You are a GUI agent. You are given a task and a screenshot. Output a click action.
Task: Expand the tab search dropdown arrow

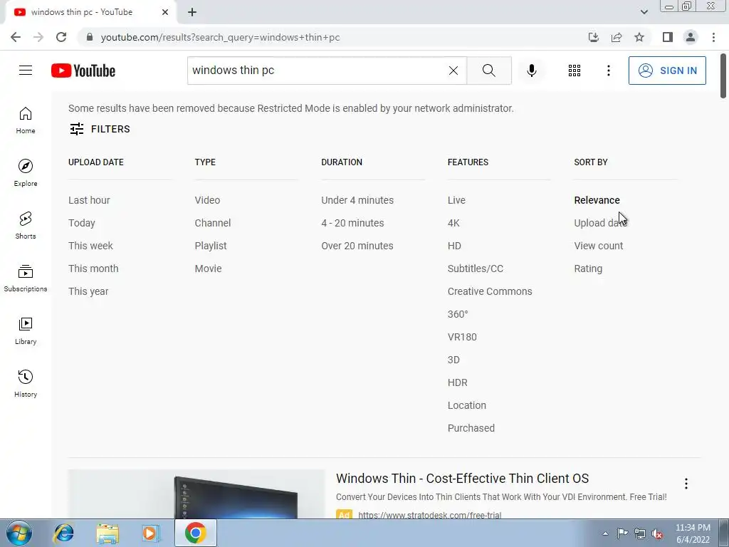644,12
